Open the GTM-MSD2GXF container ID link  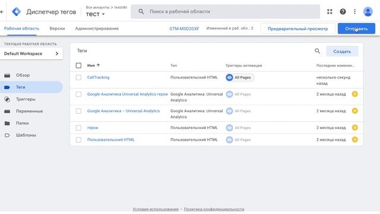pos(184,29)
